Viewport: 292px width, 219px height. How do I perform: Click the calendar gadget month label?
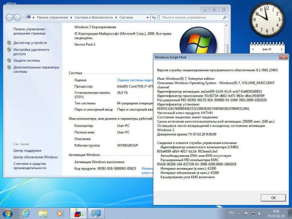267,49
